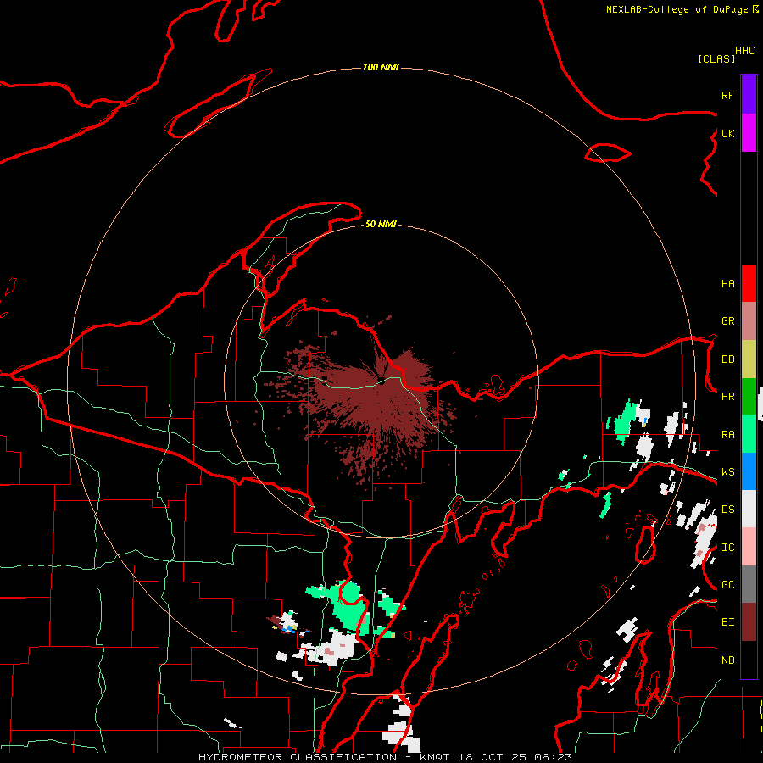763x763 pixels.
Task: Click the '100 NMI' range ring label
Action: pos(381,67)
